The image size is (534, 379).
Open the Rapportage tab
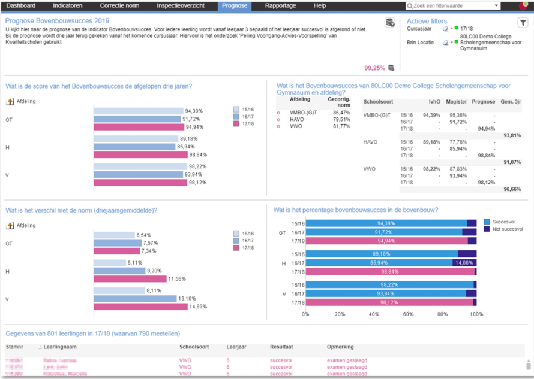pos(281,5)
